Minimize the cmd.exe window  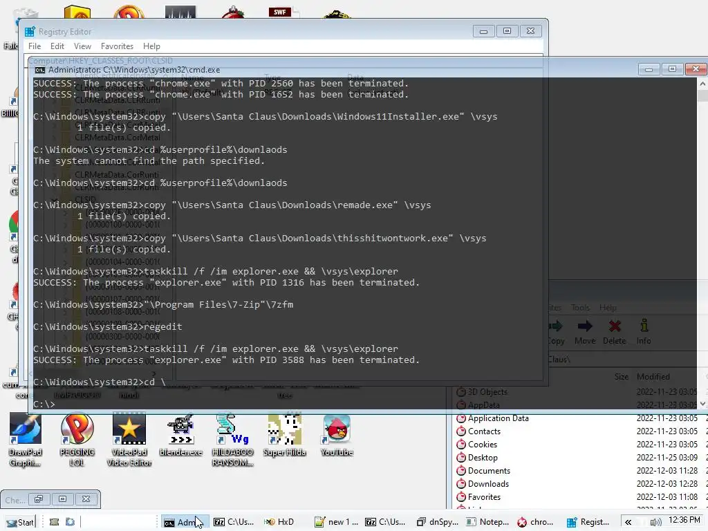click(649, 69)
